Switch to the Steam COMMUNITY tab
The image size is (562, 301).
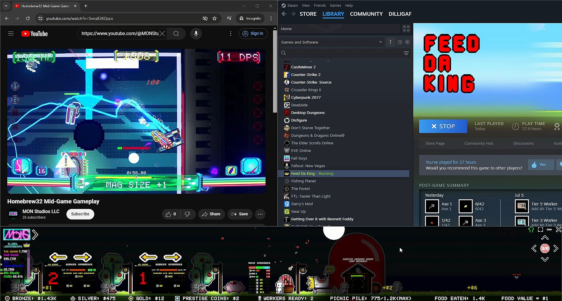pos(366,14)
